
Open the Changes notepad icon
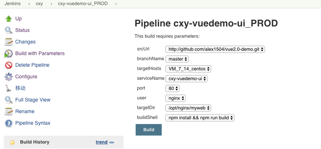point(8,42)
